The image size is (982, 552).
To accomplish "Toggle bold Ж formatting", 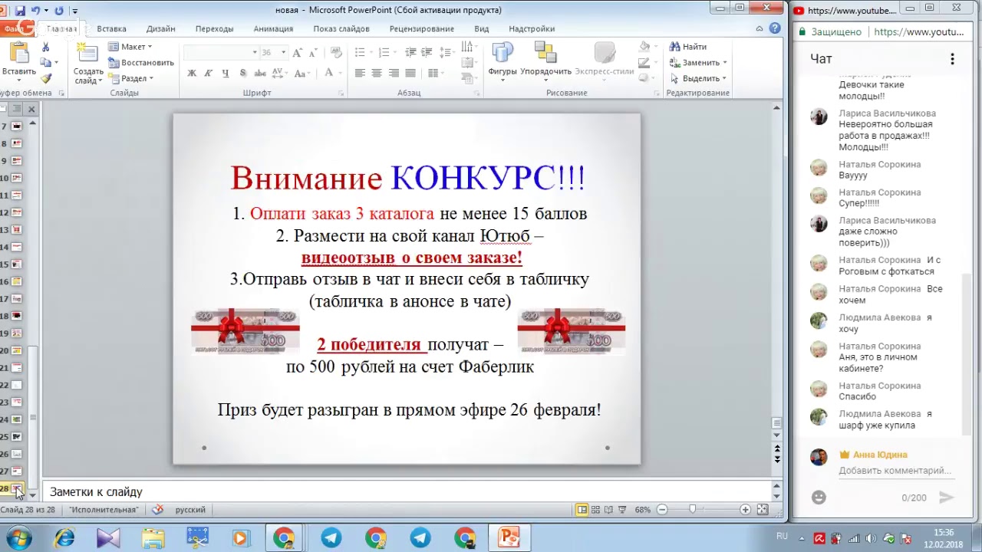I will (x=192, y=73).
